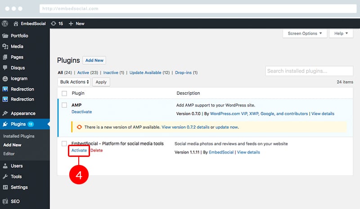This screenshot has width=360, height=209.
Task: Filter plugins by All
Action: 60,72
